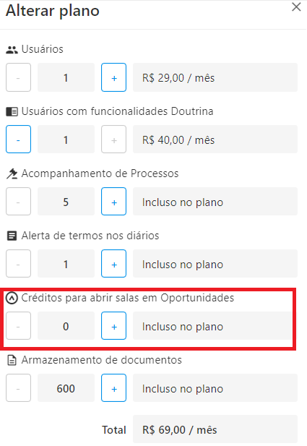Click the gavel icon for Processos

[12, 173]
